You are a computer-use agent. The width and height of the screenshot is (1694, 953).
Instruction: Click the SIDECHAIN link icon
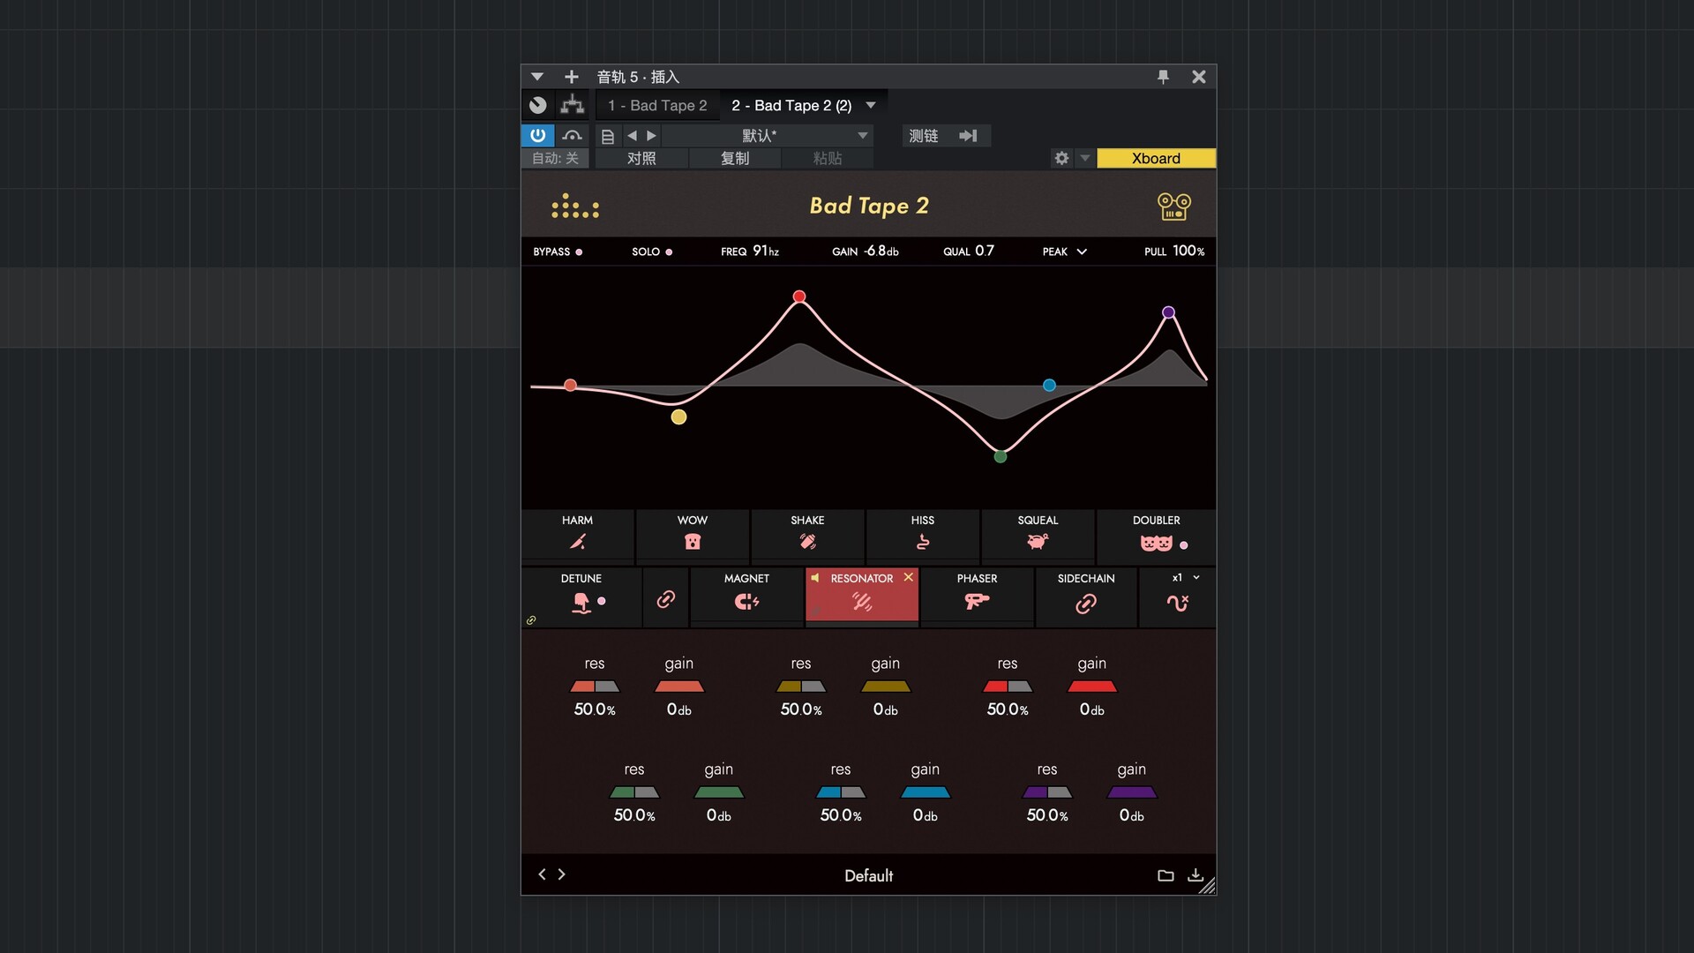1086,603
